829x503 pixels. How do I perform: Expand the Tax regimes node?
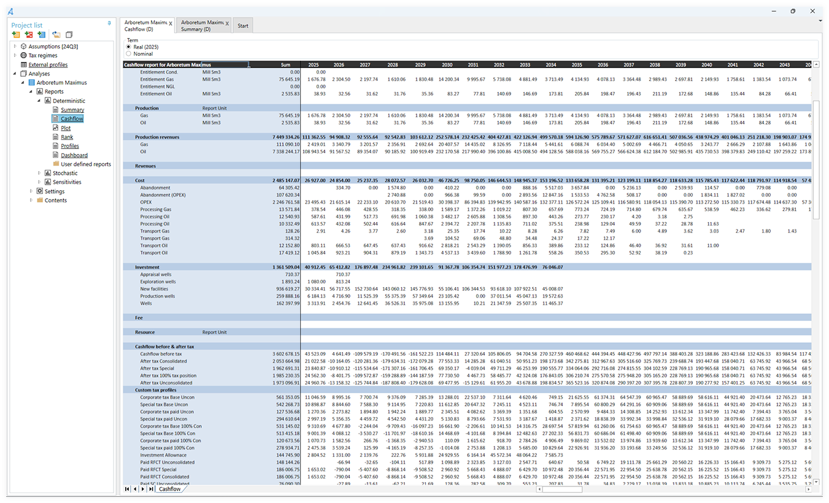coord(15,55)
